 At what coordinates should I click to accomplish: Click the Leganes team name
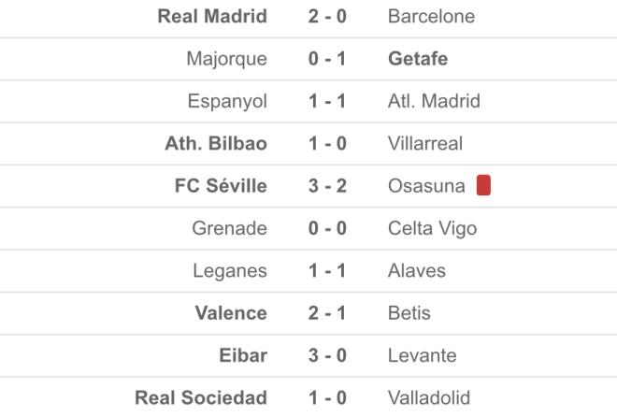click(x=229, y=270)
